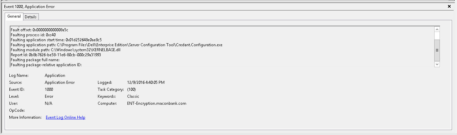Close the Event 1000 Application Error pane
The image size is (457, 135).
click(x=449, y=6)
